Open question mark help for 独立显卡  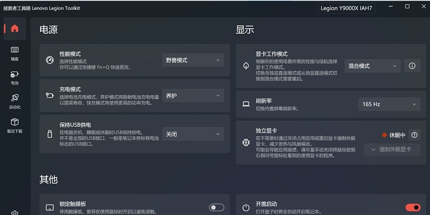click(x=414, y=135)
